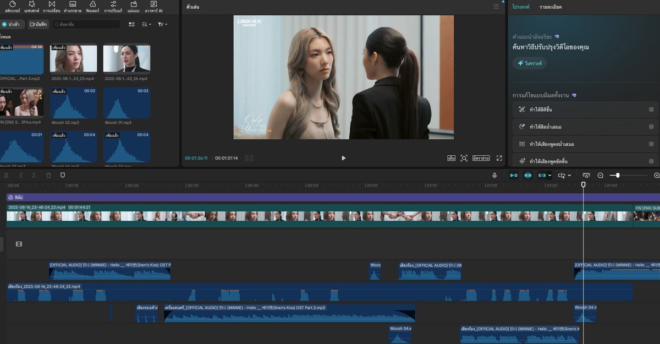Select the Woosh 02.mp3 audio thumbnail

point(74,102)
